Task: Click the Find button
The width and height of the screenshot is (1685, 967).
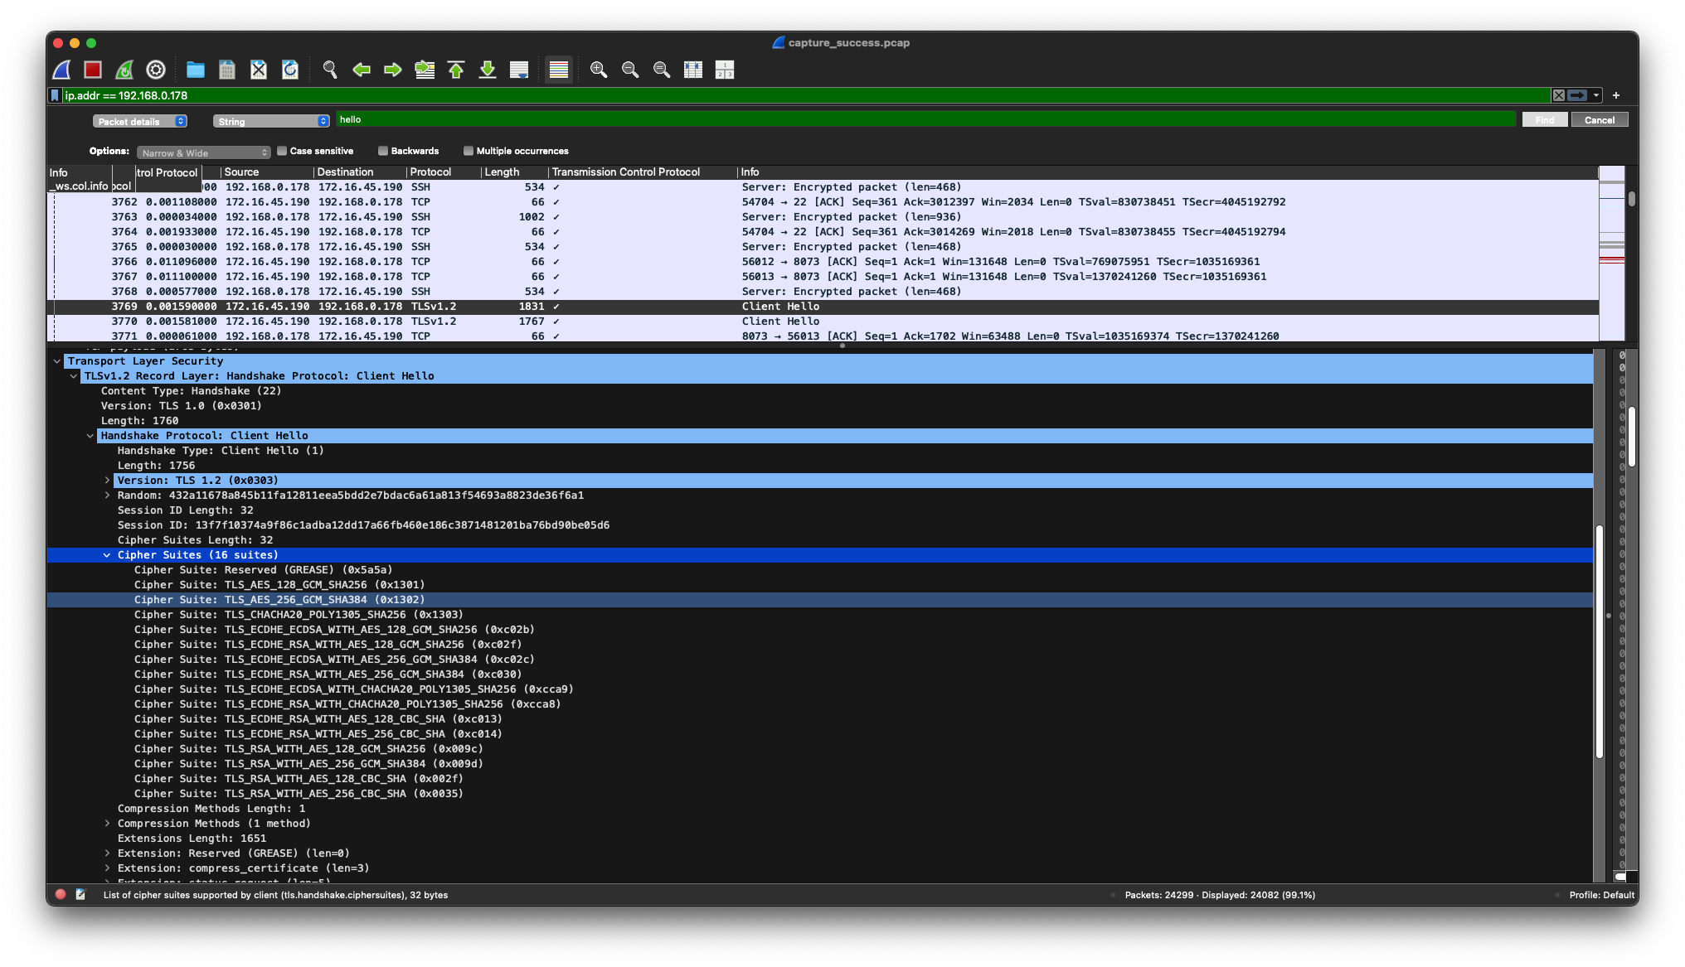Action: tap(1544, 120)
